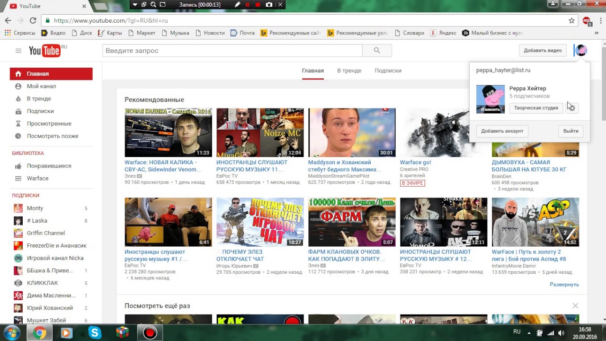Open the Adblock Plus extension icon
Image resolution: width=606 pixels, height=341 pixels.
pyautogui.click(x=587, y=21)
